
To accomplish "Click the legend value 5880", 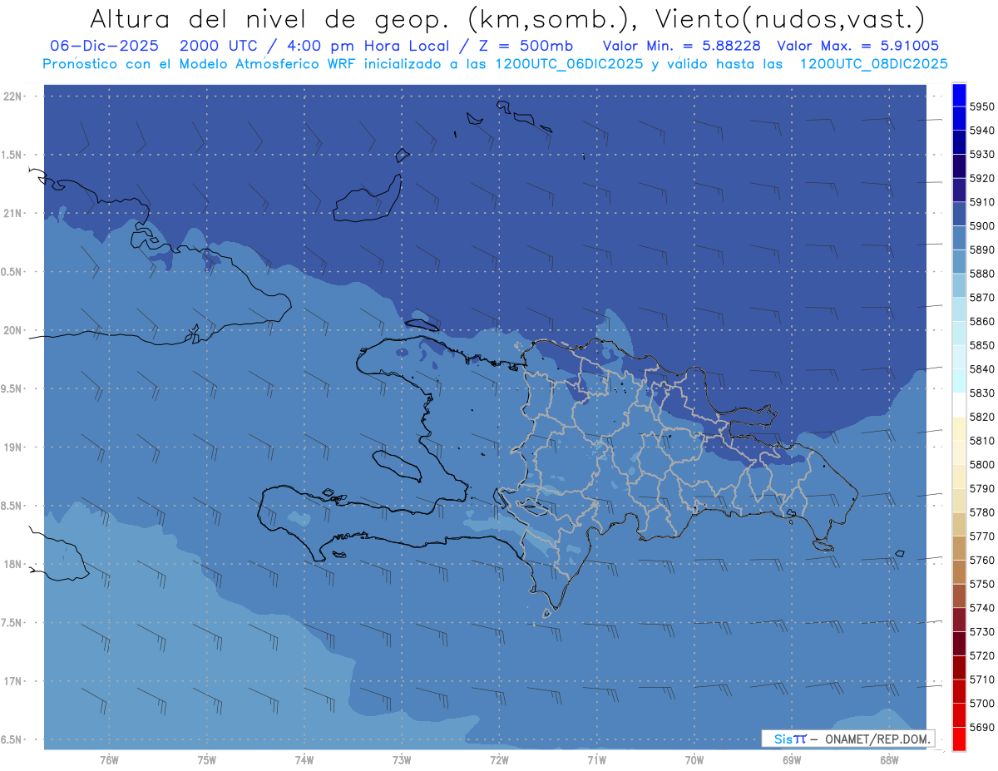I will click(981, 274).
